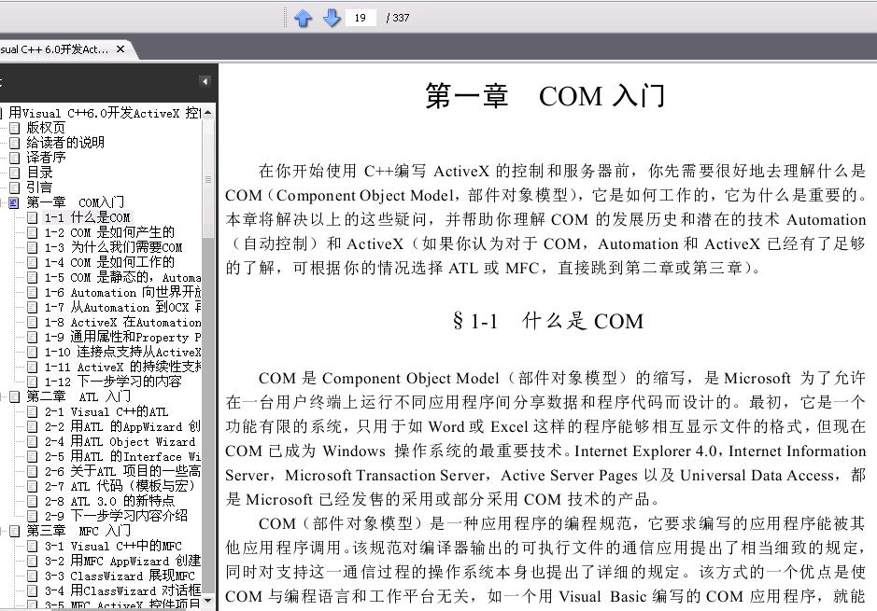Screen dimensions: 877x611
Task: Collapse the 第三章 MFC 入门 tree node
Action: pyautogui.click(x=2, y=531)
